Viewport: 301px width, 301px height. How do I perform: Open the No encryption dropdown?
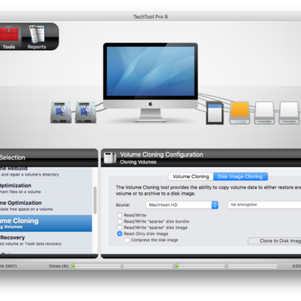click(x=264, y=205)
